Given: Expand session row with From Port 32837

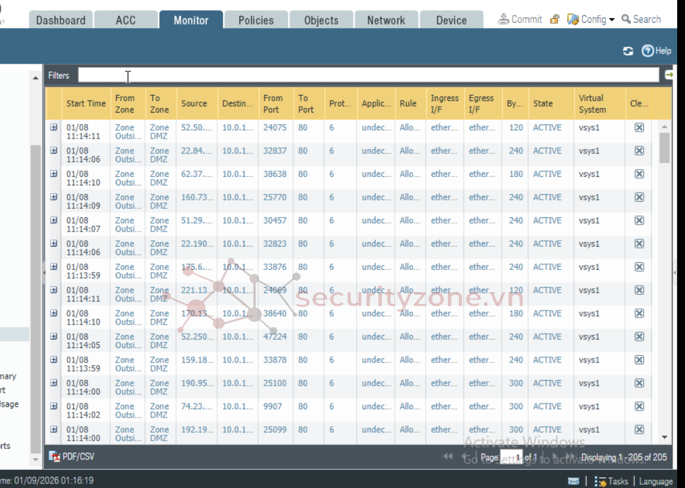Looking at the screenshot, I should (x=54, y=151).
